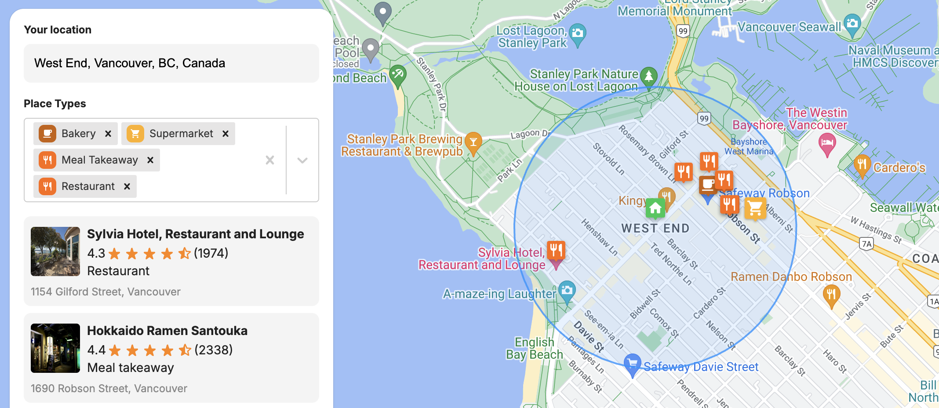Viewport: 939px width, 408px height.
Task: Click the West End location input field
Action: click(x=171, y=63)
